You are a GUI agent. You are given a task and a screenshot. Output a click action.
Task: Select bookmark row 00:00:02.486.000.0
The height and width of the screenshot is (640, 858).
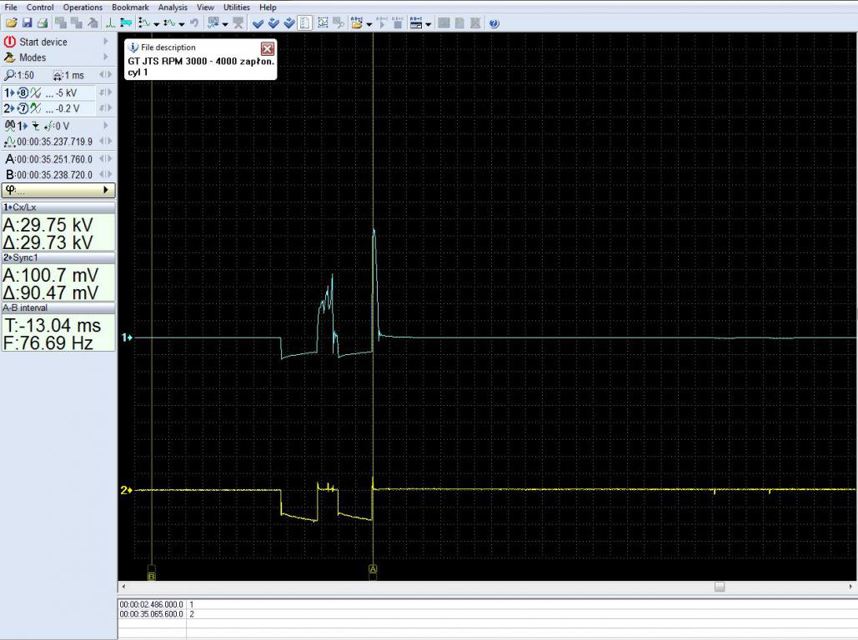tap(487, 604)
